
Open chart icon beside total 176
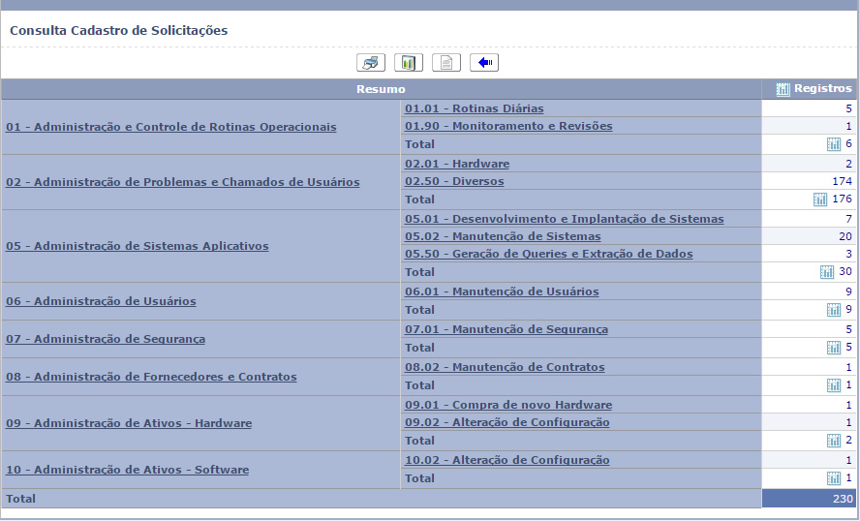[820, 199]
